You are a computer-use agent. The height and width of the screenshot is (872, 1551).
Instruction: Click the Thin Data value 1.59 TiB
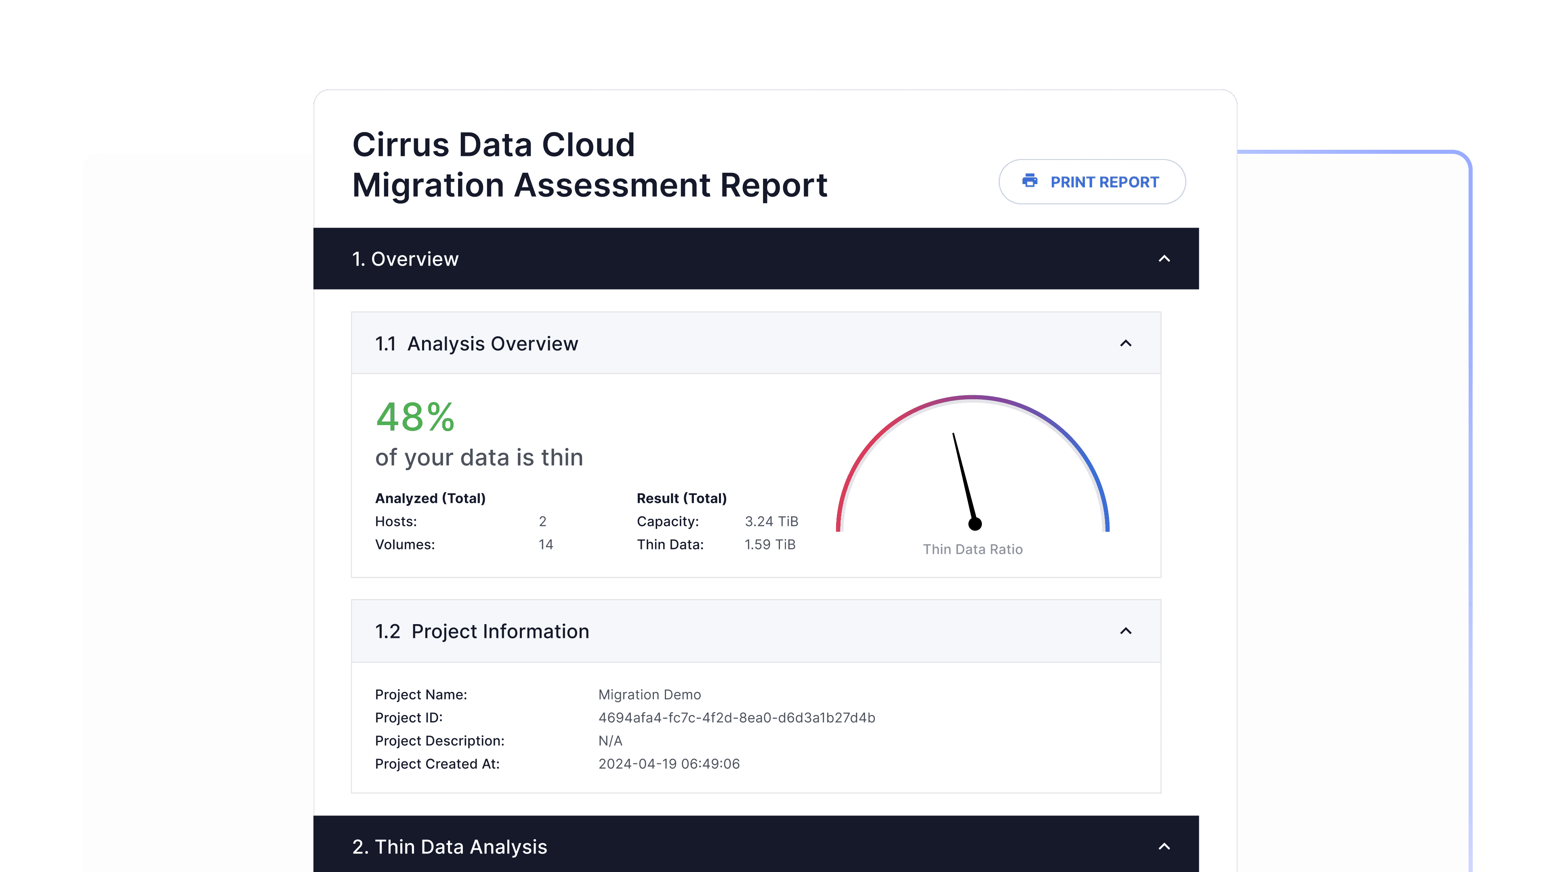pyautogui.click(x=770, y=545)
